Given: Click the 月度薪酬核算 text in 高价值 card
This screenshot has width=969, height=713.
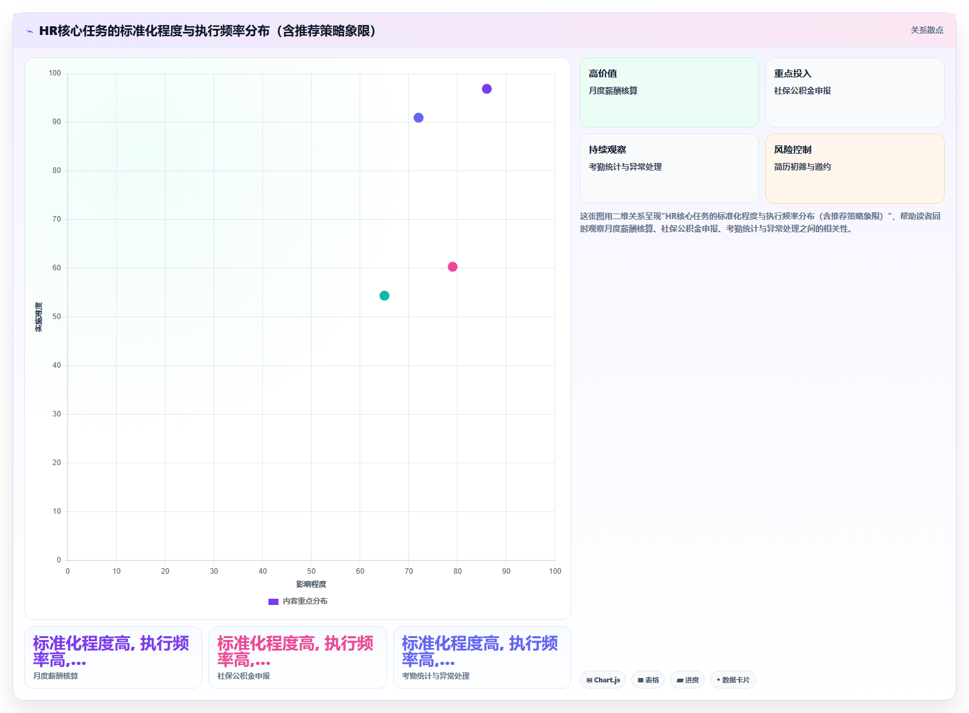Looking at the screenshot, I should click(x=613, y=91).
